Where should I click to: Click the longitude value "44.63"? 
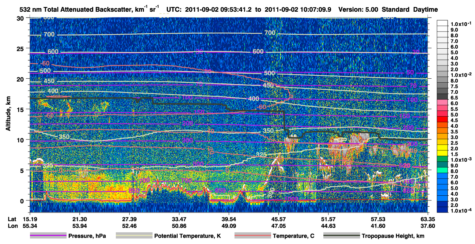[328, 226]
